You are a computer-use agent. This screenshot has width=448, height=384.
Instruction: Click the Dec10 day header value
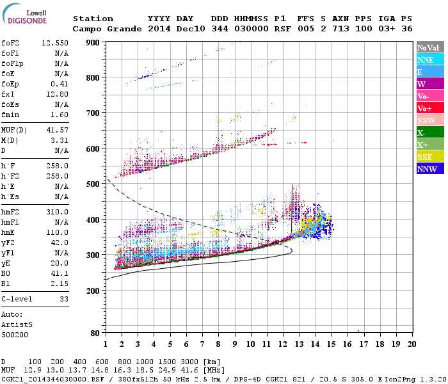191,29
